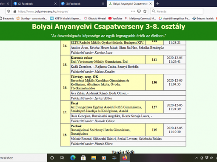Click the score cell showing 115
The image size is (217, 162).
[x=154, y=130]
